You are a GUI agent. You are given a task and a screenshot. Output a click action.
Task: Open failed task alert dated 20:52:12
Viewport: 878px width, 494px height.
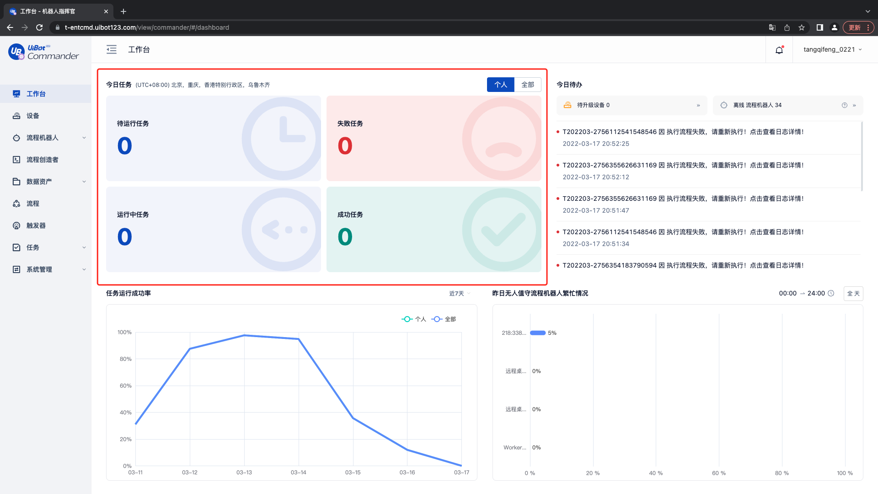[x=708, y=171]
